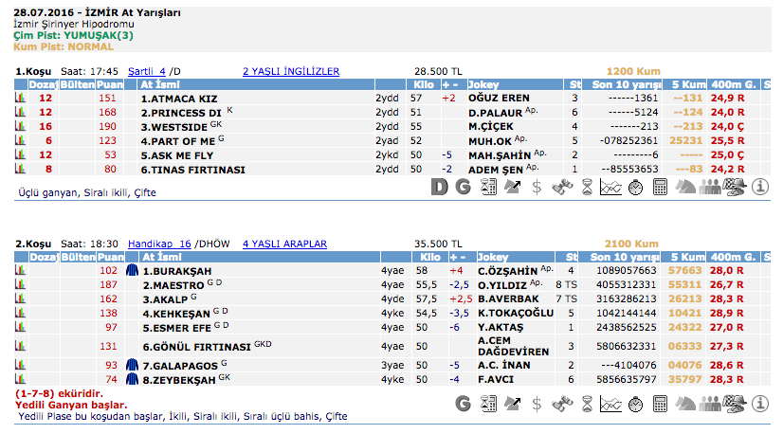The height and width of the screenshot is (434, 783).
Task: Open the '4 YAŞLI ARAPLAR' link
Action: click(x=284, y=244)
